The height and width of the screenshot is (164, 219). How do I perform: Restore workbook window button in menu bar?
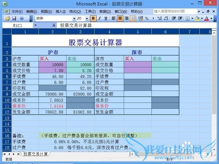pos(208,11)
